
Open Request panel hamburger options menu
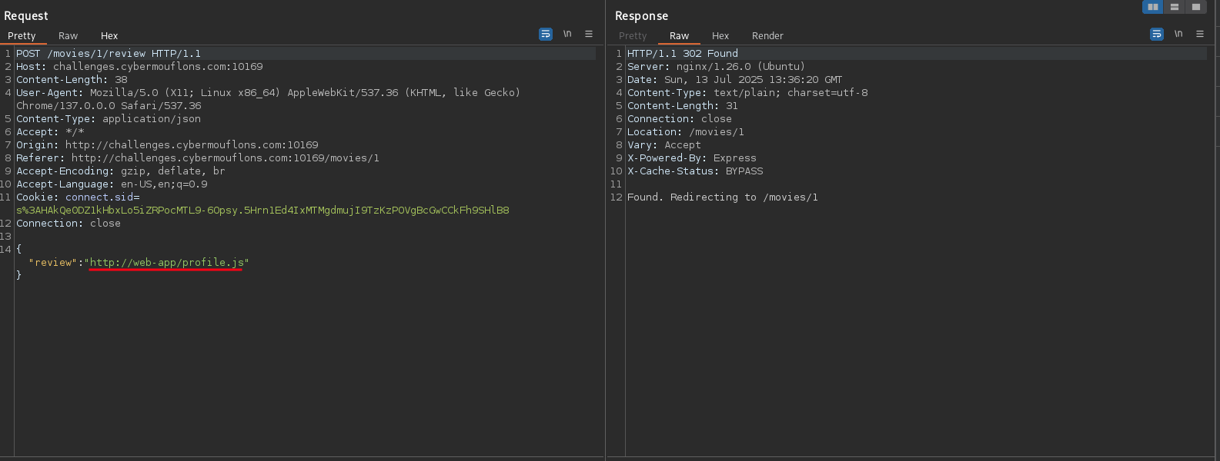[589, 35]
